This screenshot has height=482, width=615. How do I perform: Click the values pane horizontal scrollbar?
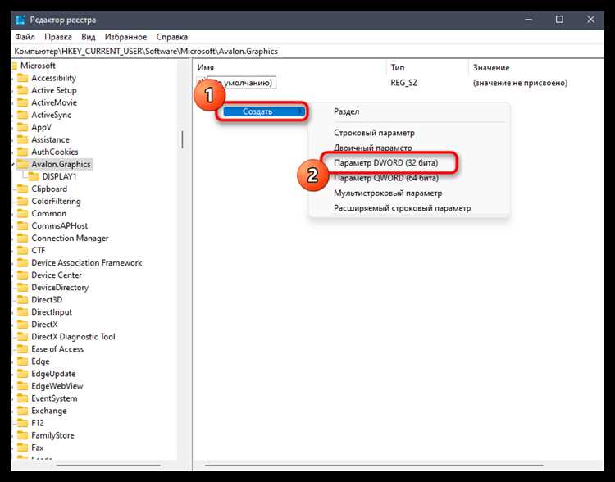pyautogui.click(x=374, y=466)
